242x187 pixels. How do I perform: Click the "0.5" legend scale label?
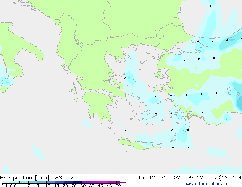(x=13, y=185)
